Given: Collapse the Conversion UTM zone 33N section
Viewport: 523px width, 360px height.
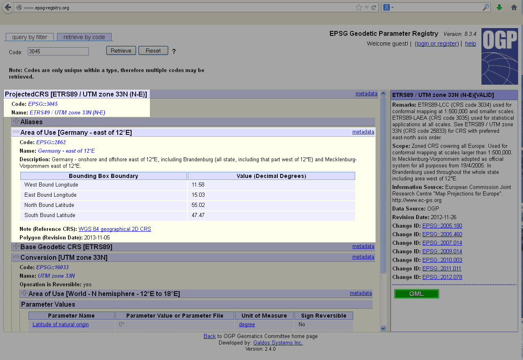Looking at the screenshot, I should click(16, 257).
